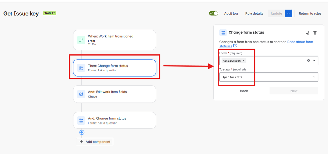Click the Next button
The height and width of the screenshot is (154, 328).
point(294,91)
